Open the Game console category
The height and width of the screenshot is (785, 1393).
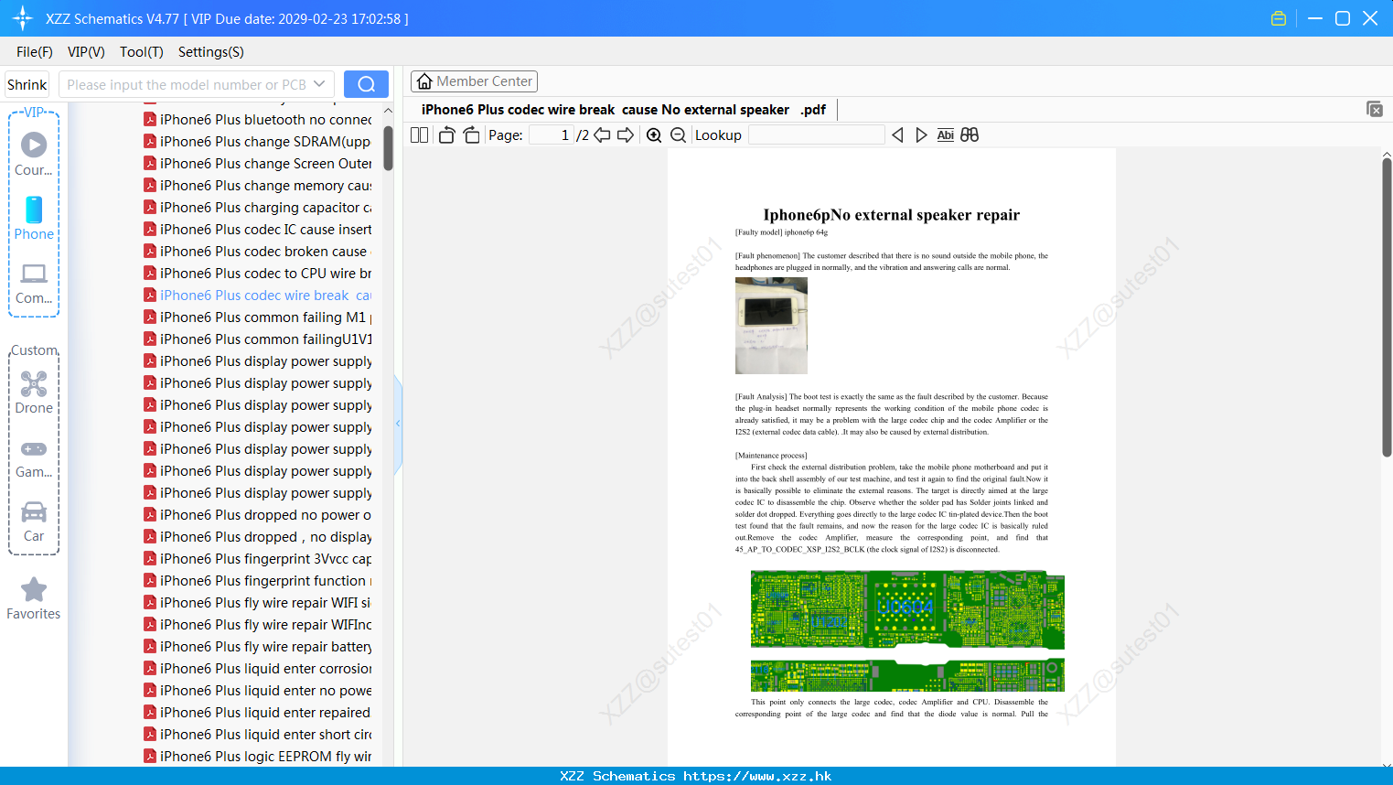click(x=34, y=457)
